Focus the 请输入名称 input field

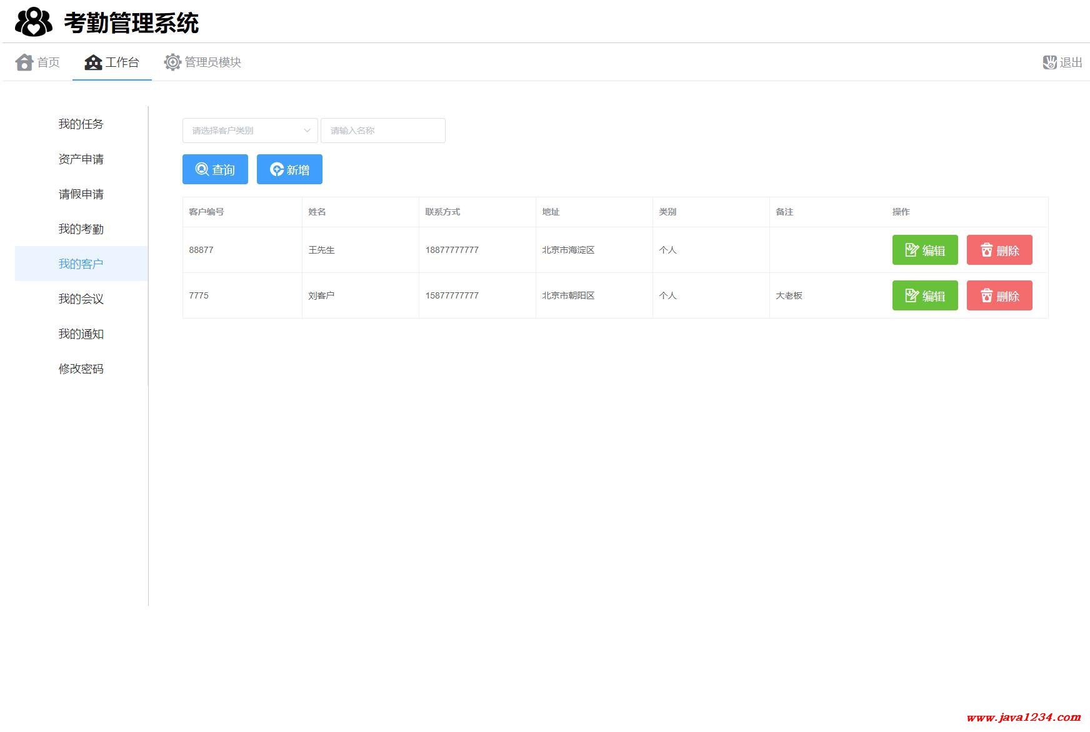click(x=383, y=131)
